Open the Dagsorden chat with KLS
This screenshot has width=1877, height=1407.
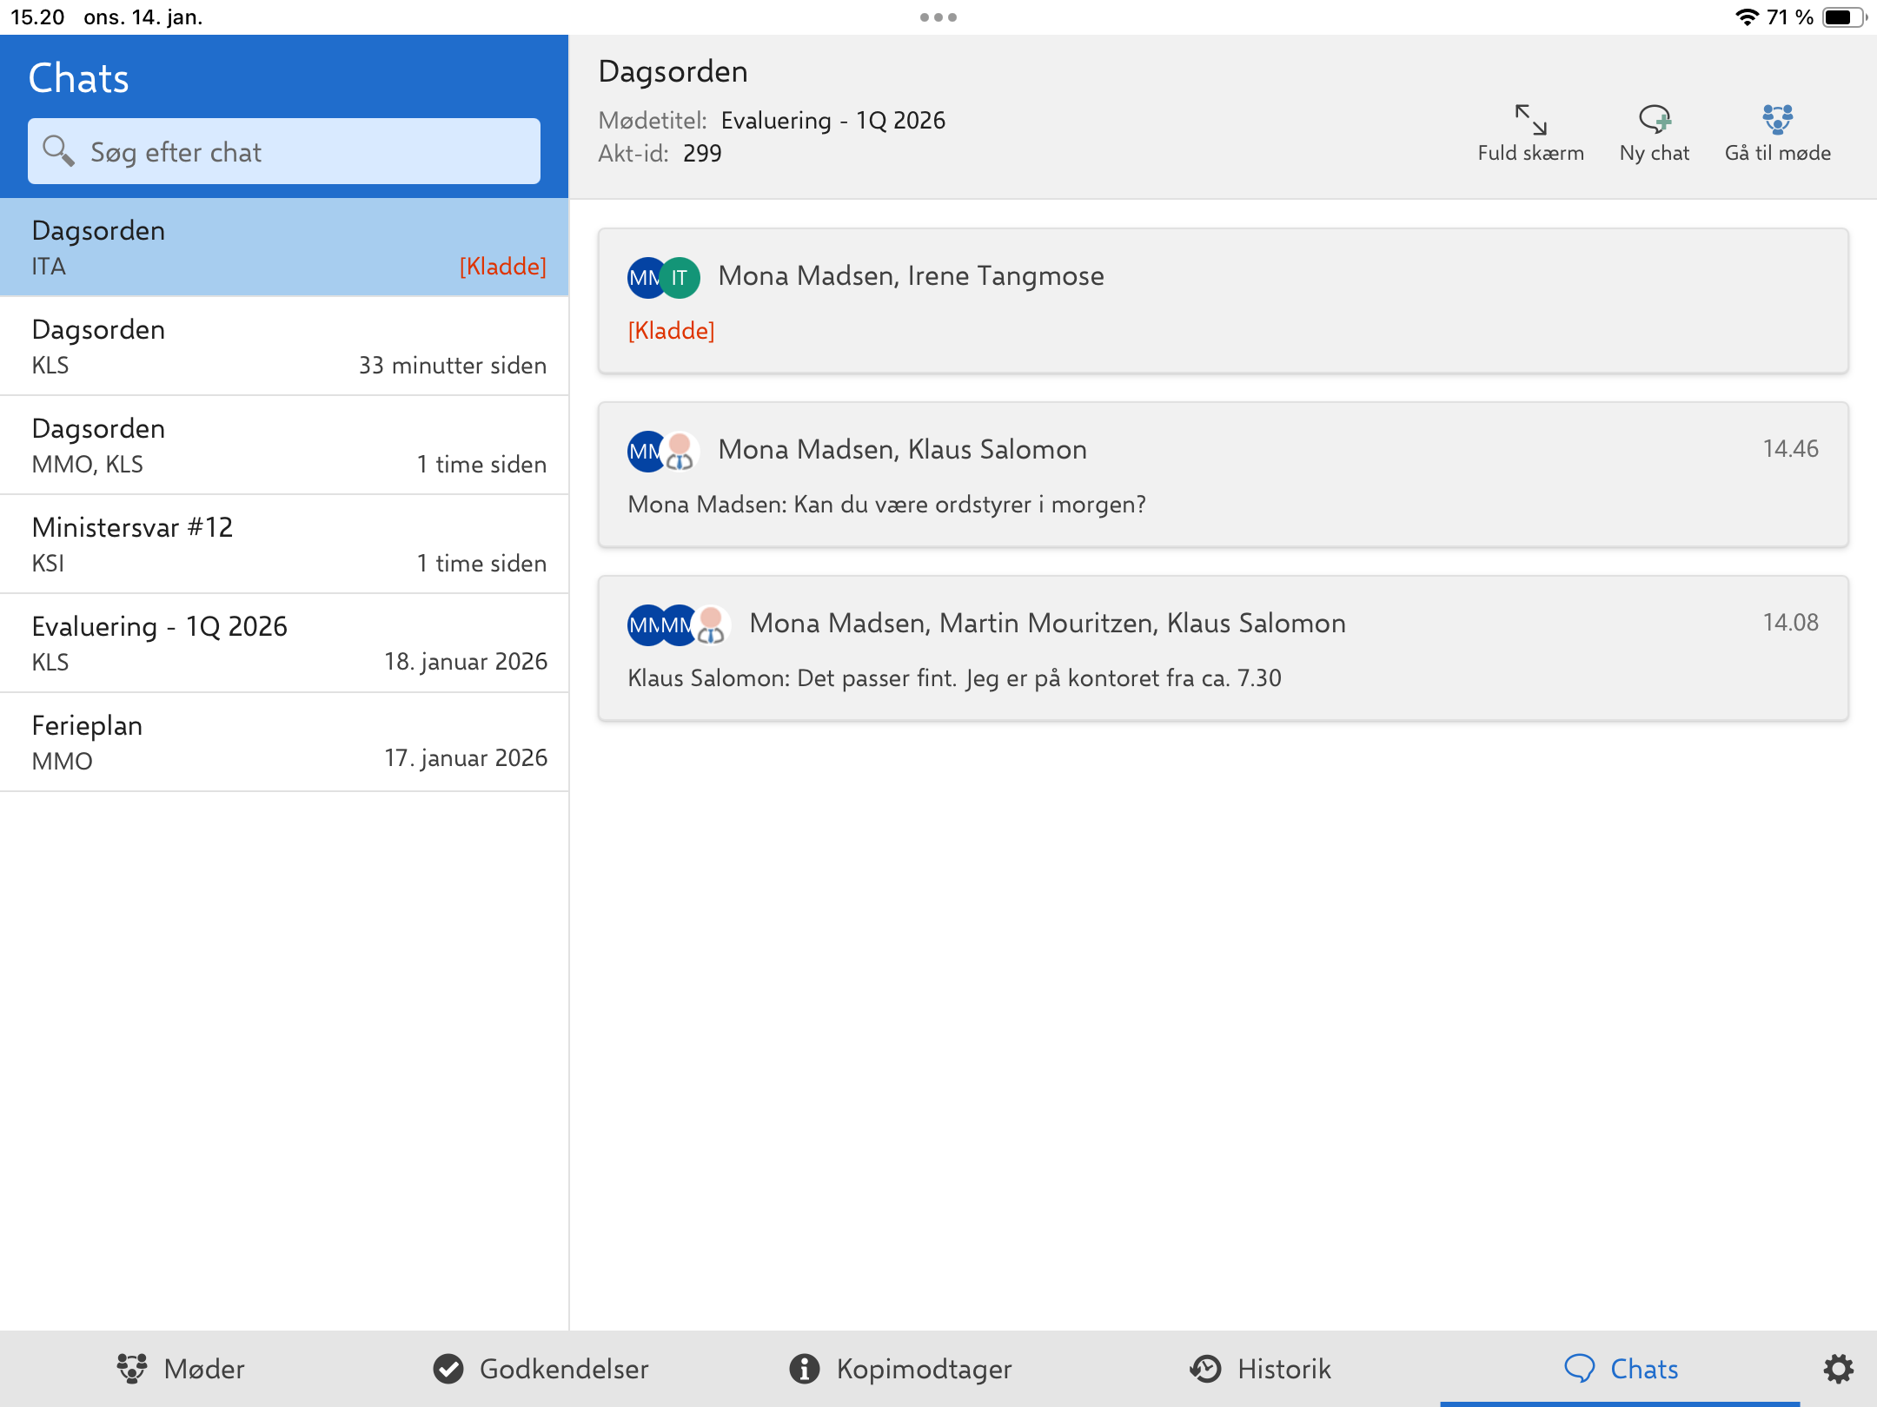tap(284, 347)
